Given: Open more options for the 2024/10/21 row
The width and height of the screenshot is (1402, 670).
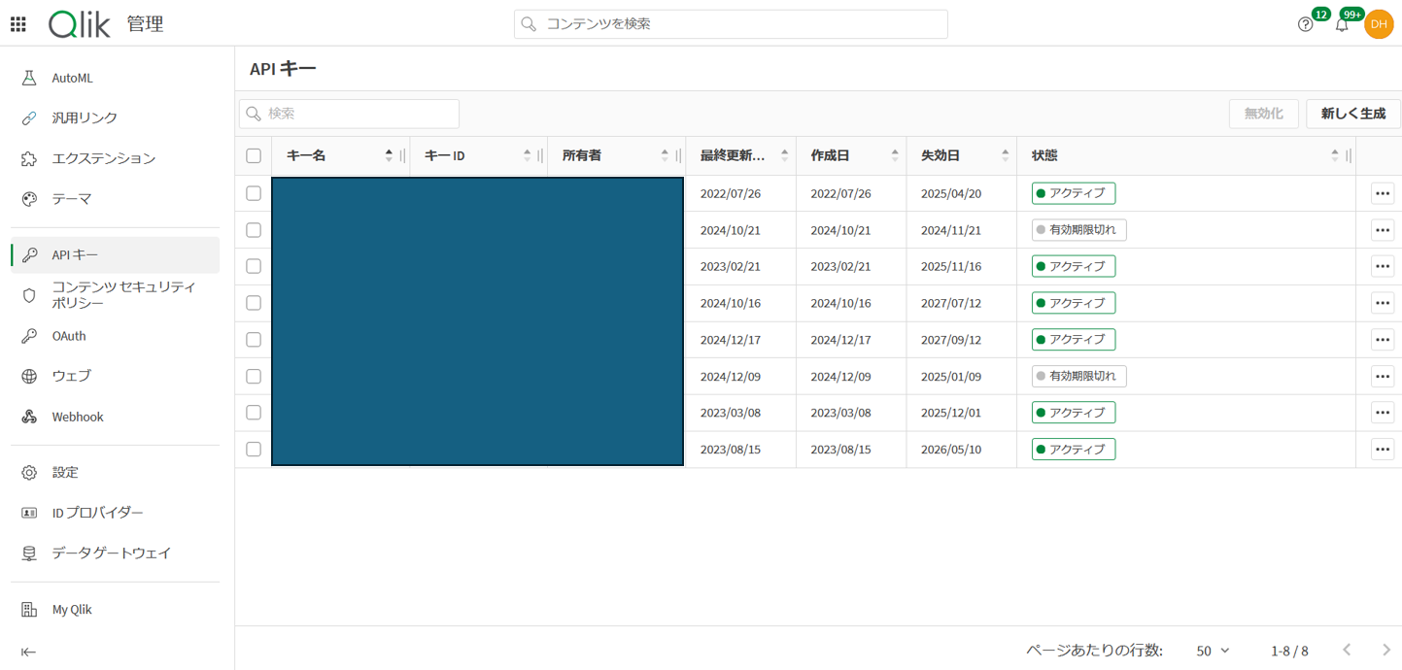Looking at the screenshot, I should point(1382,230).
